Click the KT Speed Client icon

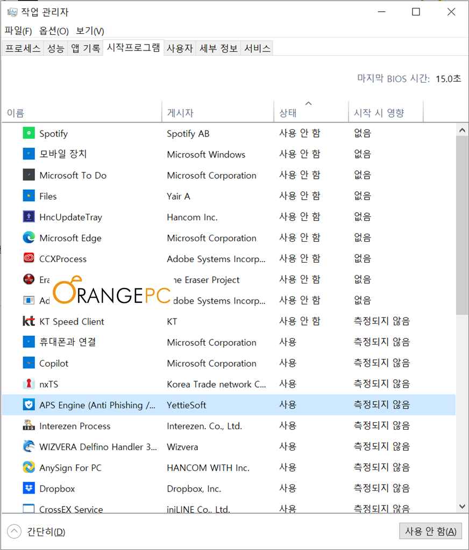click(x=29, y=321)
